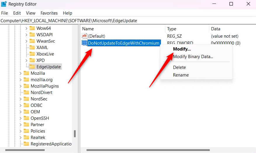Open the Favorites menu
This screenshot has width=256, height=153.
pos(49,13)
